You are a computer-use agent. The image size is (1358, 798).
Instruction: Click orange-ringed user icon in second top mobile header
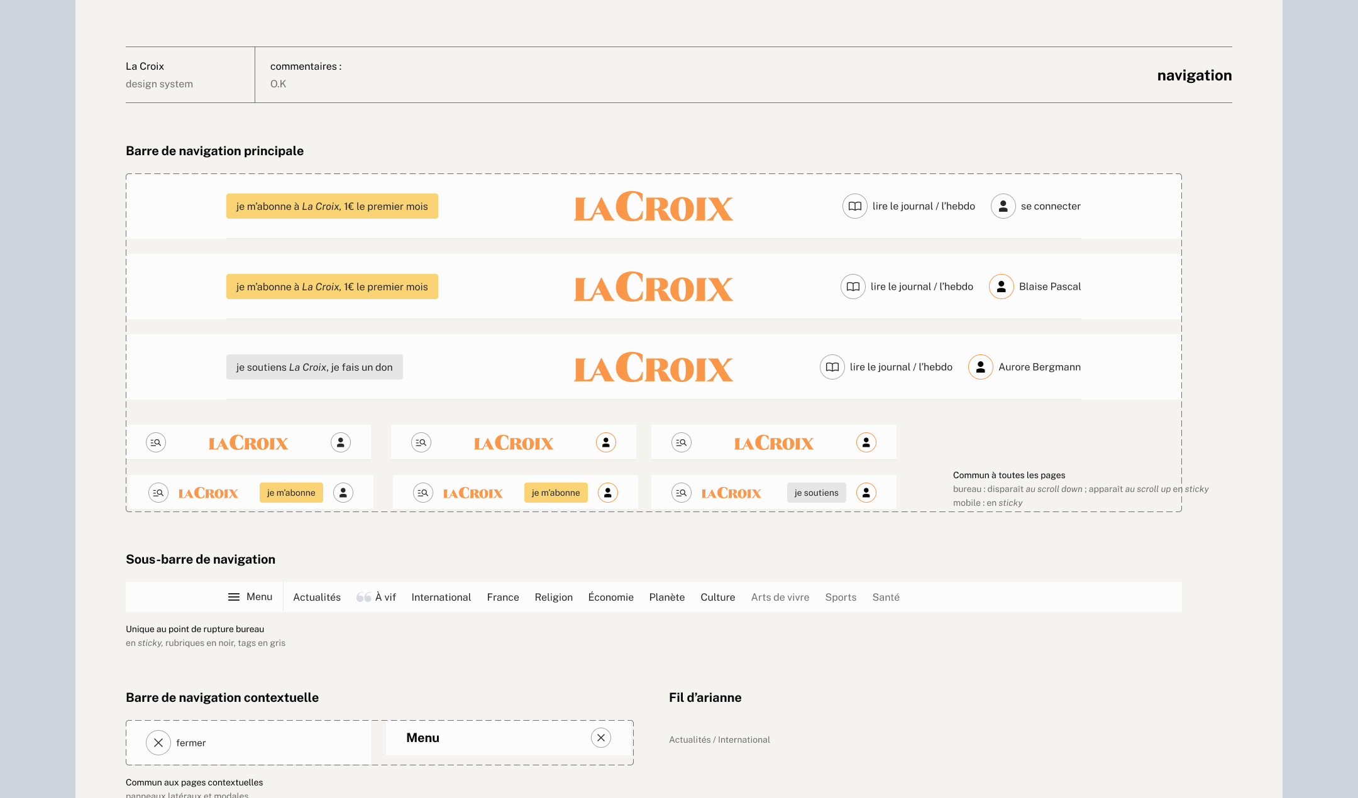pos(606,442)
